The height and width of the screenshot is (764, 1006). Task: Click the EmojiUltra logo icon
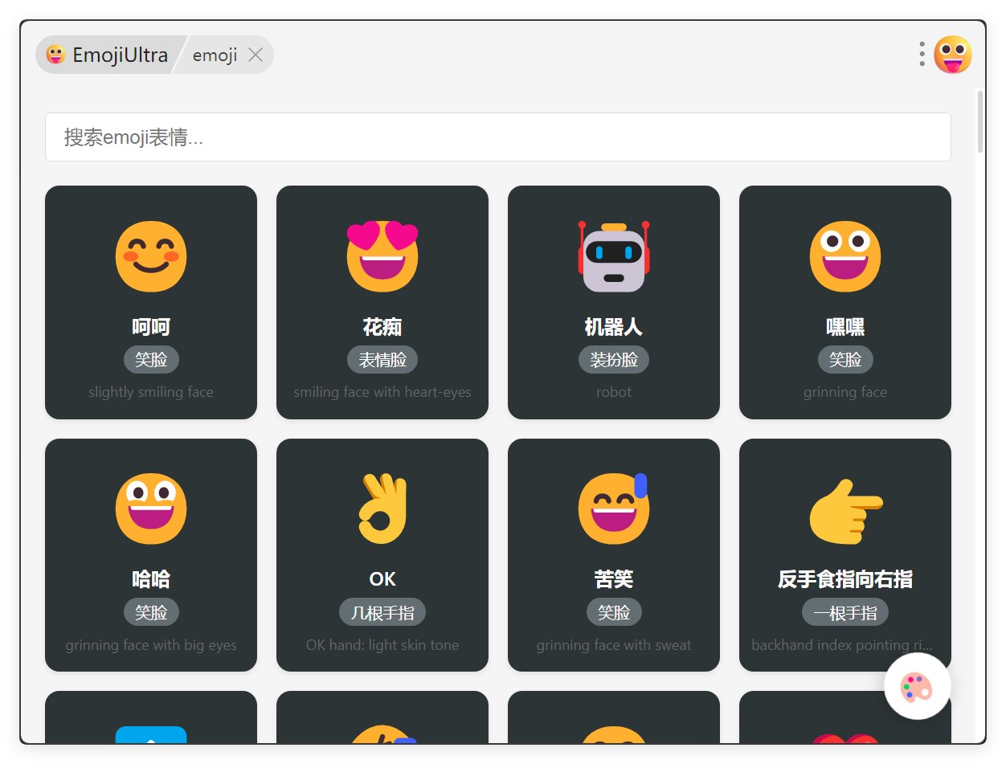56,55
